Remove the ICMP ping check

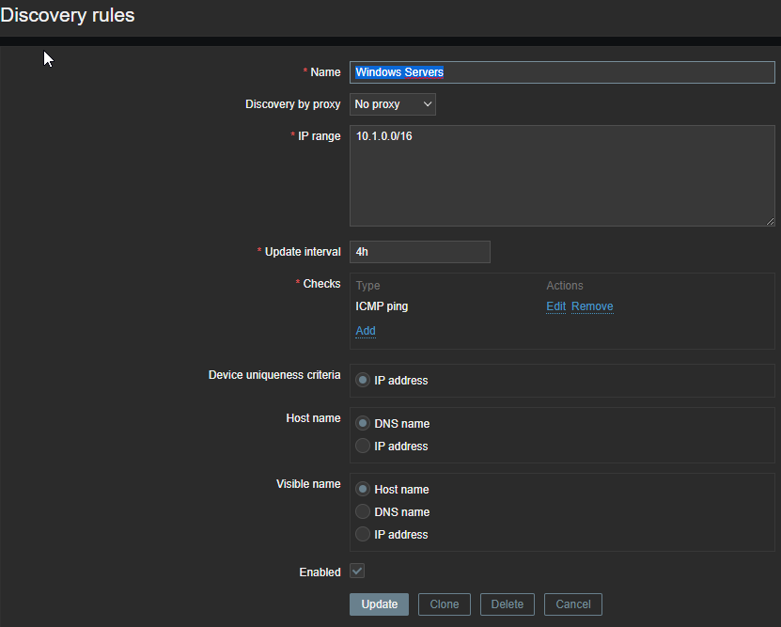(x=592, y=306)
